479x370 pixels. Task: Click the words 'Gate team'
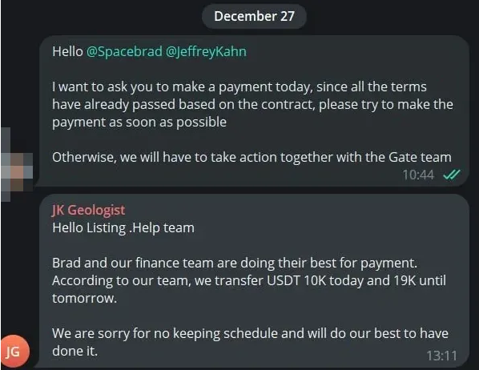tap(420, 157)
